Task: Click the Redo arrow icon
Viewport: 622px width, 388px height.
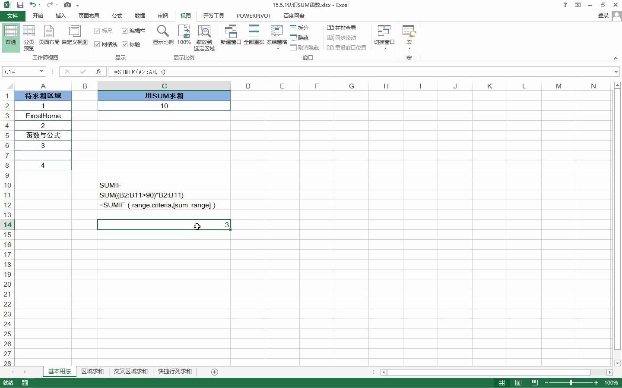Action: coord(49,5)
